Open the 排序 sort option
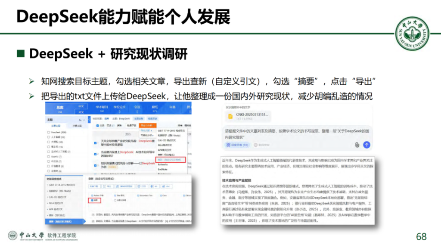Viewport: 441px width, 248px height. tap(184, 125)
